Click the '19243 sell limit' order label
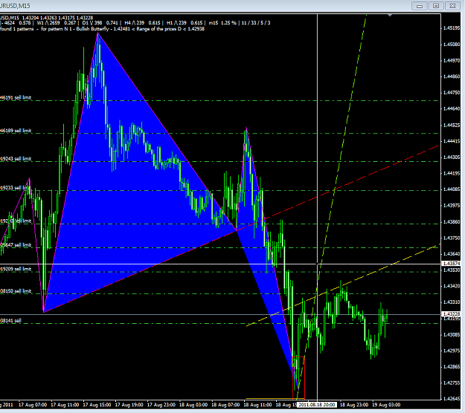Image resolution: width=465 pixels, height=413 pixels. [x=16, y=159]
